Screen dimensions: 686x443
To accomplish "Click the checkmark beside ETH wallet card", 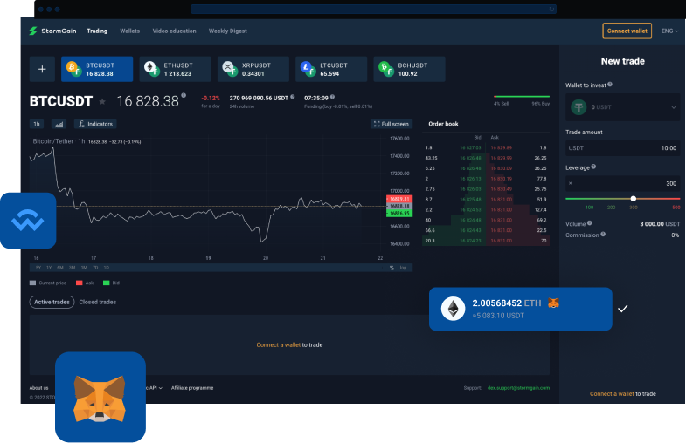I will tap(622, 309).
